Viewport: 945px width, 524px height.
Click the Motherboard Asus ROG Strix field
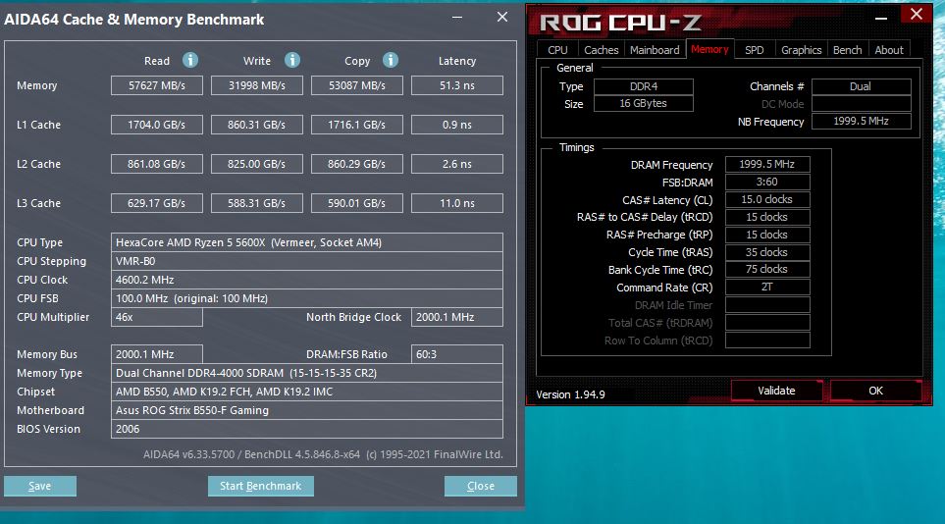point(307,410)
